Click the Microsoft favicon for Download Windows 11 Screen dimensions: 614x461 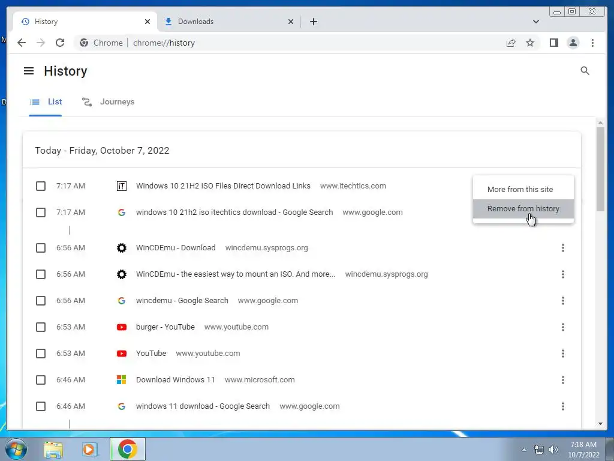tap(121, 380)
